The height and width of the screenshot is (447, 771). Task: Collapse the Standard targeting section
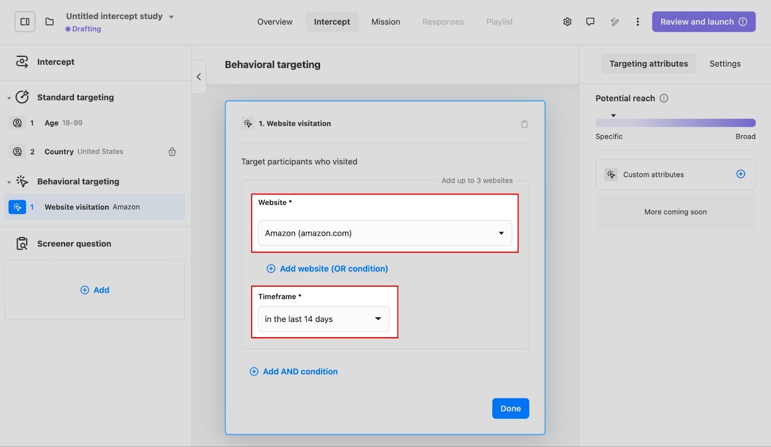9,98
